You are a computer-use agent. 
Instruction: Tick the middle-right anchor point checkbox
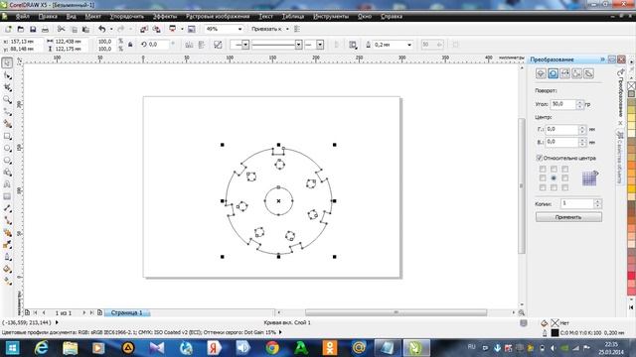tap(565, 178)
